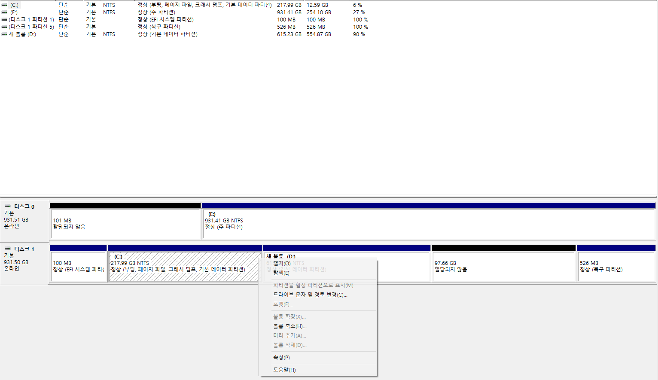Select the 101 MB unallocated block on 디스크 0
Image resolution: width=658 pixels, height=380 pixels.
pos(125,224)
